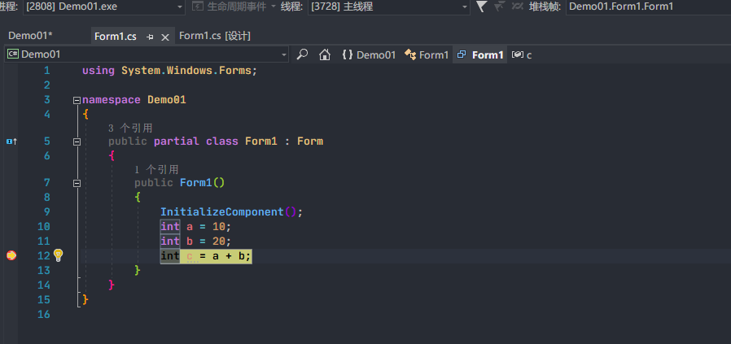Close the Form1.cs tab

[165, 37]
